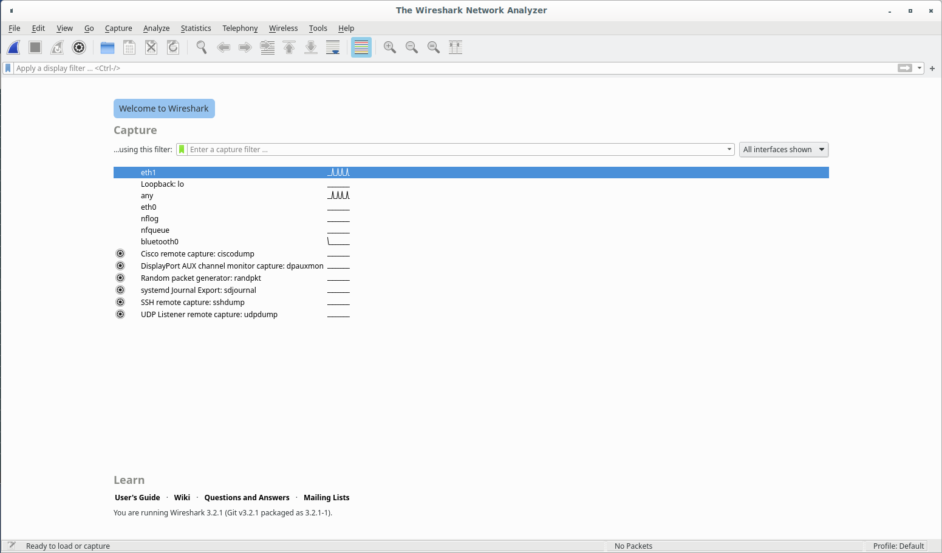
Task: Select the Loopback: lo interface
Action: coord(471,184)
